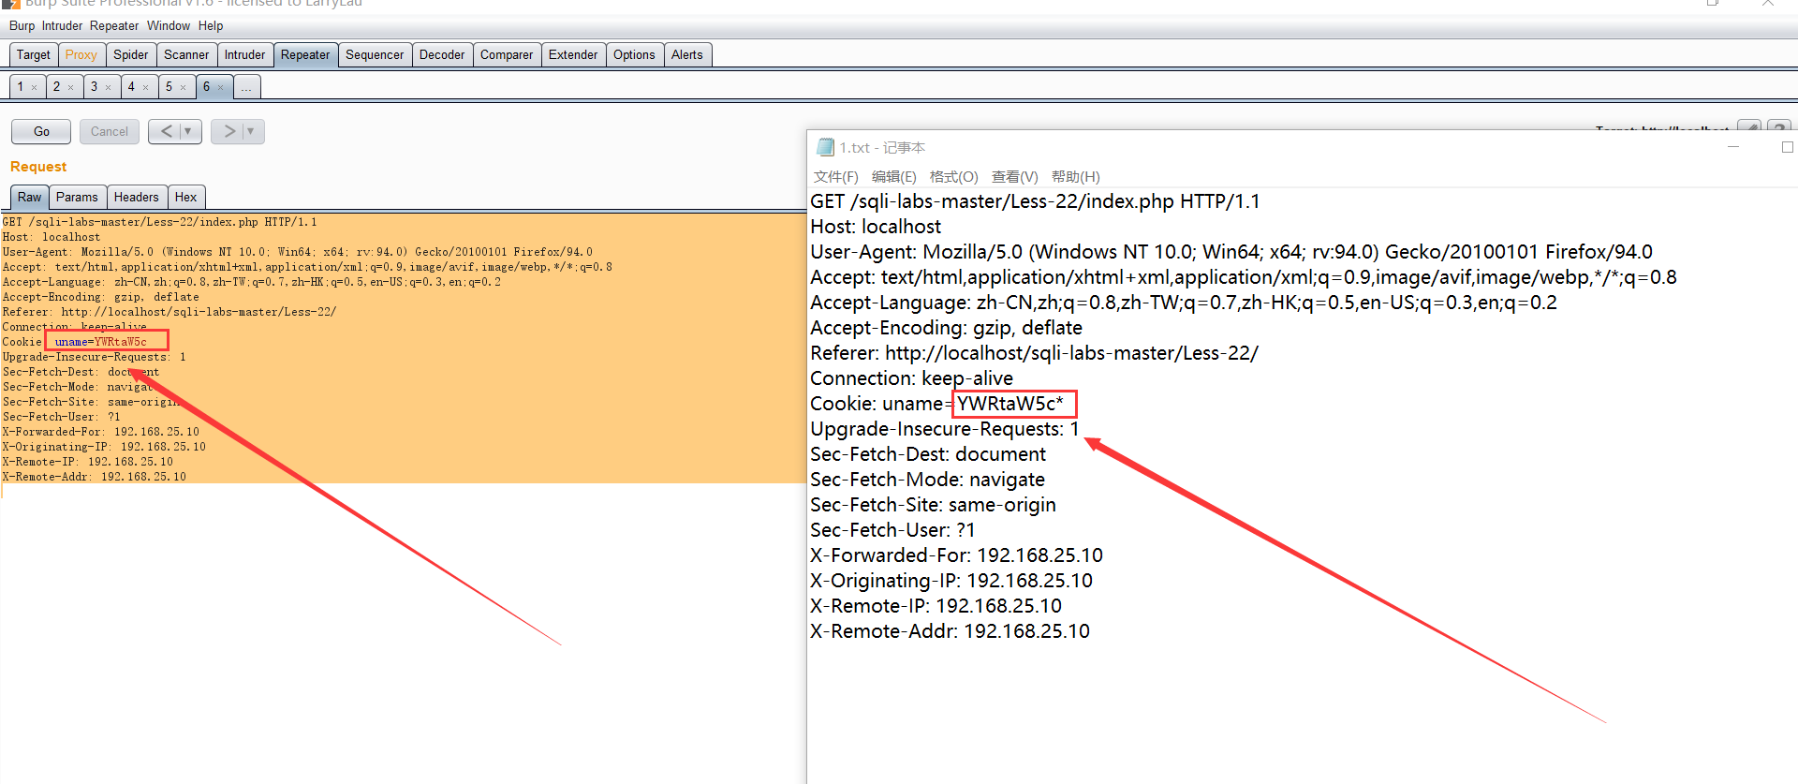The height and width of the screenshot is (784, 1798).
Task: Select Repeater request tab 3
Action: (94, 86)
